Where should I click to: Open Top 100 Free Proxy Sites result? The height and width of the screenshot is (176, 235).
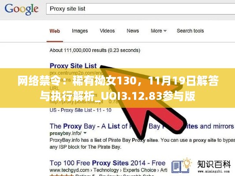(108, 163)
